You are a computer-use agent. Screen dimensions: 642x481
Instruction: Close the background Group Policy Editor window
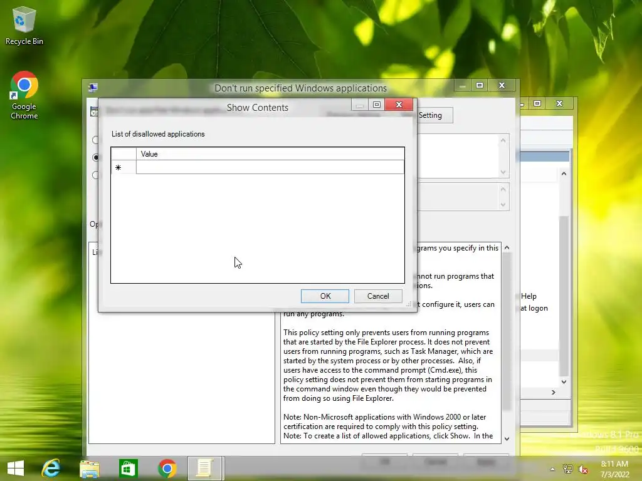[559, 103]
